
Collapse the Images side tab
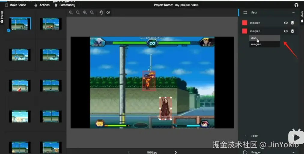[x=2, y=17]
